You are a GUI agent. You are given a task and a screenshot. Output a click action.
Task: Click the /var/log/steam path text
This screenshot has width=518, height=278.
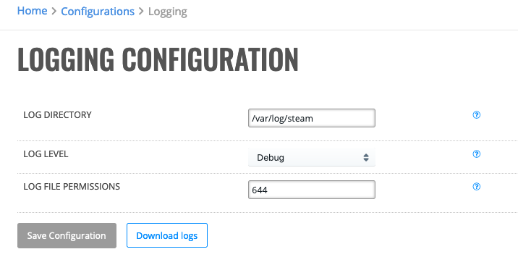coord(282,118)
